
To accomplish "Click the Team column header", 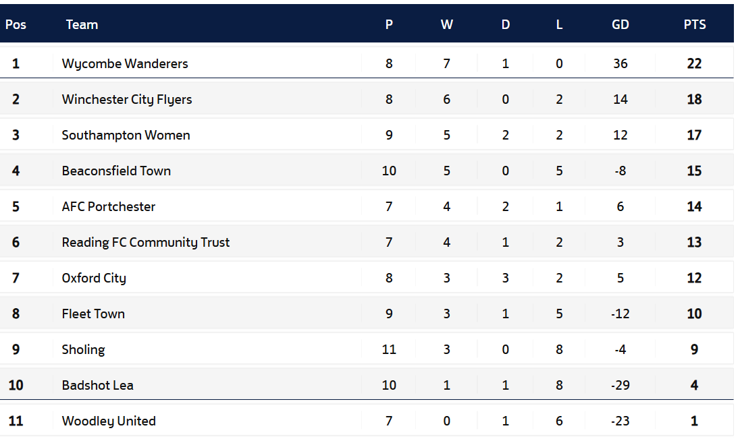I will pyautogui.click(x=82, y=24).
